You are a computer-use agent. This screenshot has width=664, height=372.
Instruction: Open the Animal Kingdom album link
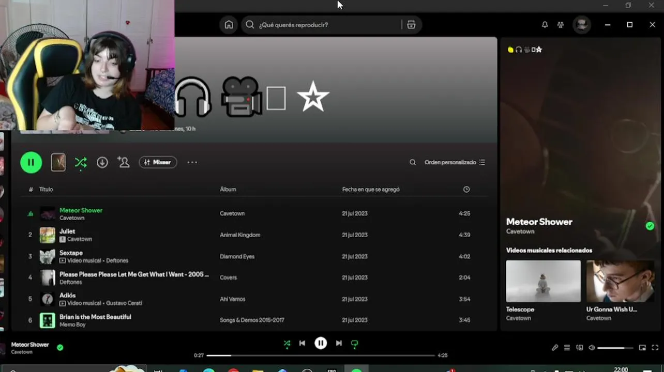tap(240, 235)
